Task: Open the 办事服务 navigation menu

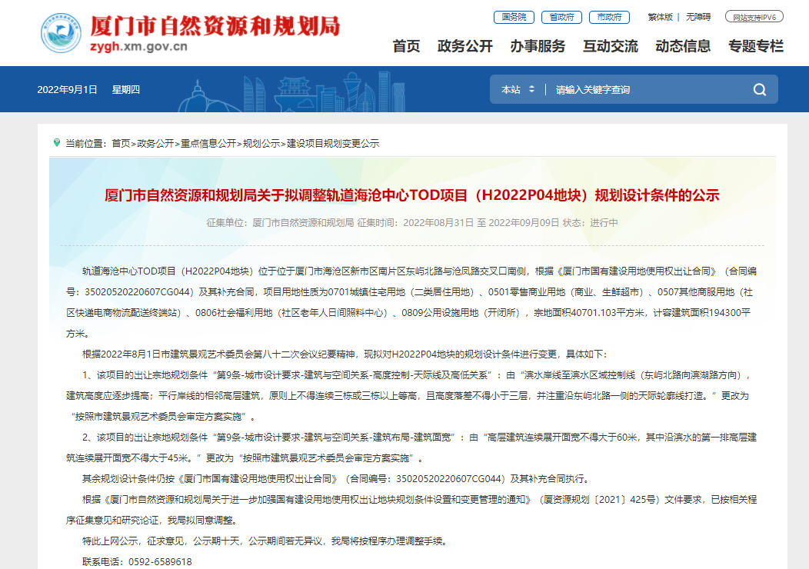Action: click(x=538, y=46)
